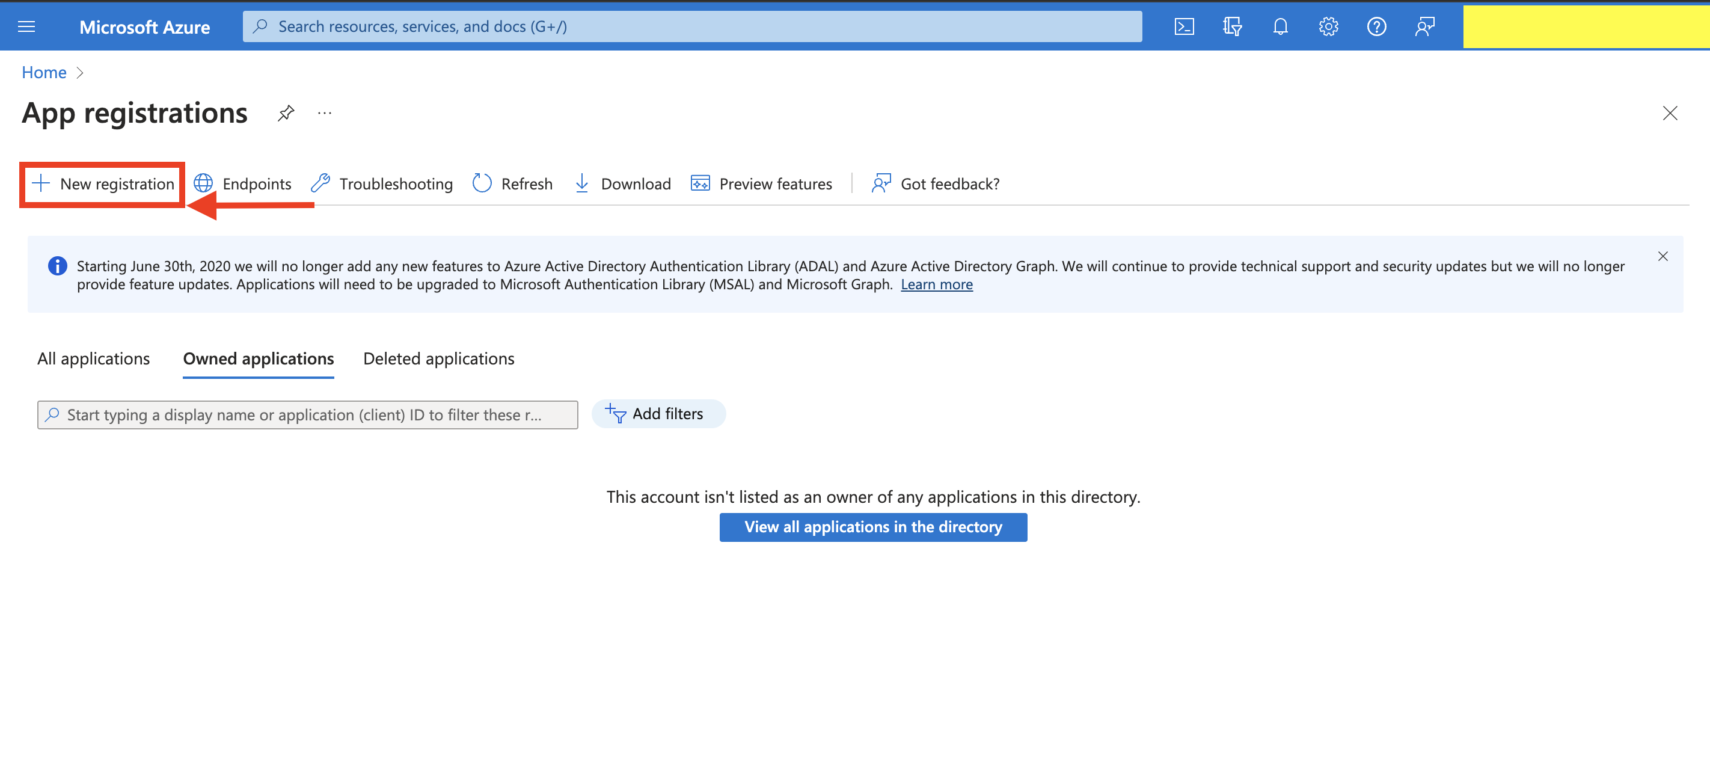Switch to the Deleted applications tab

(439, 358)
